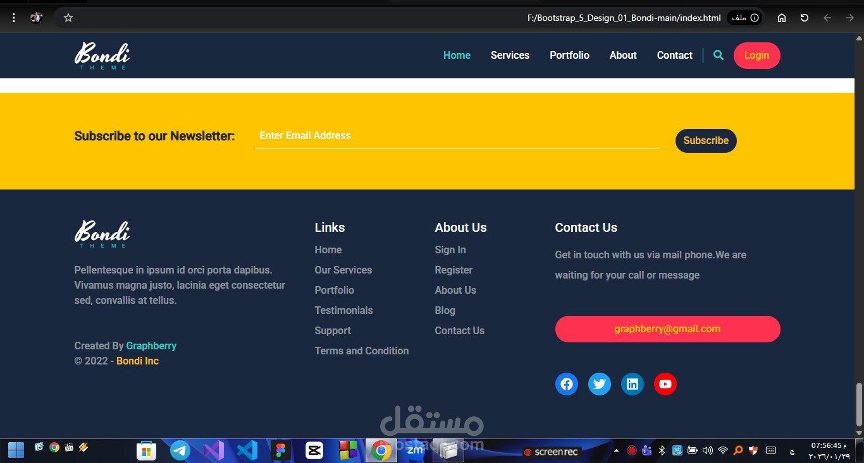Open Our Services footer link
Screen dimensions: 864x463
coord(343,270)
